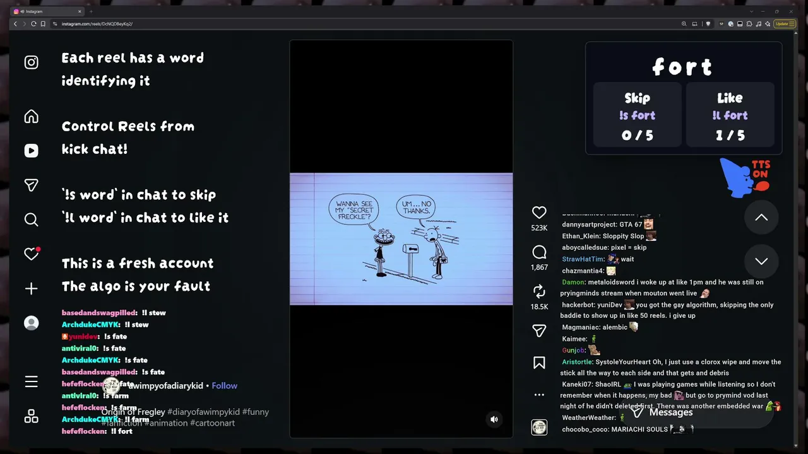Open the #funny hashtag
808x454 pixels.
[x=255, y=412]
